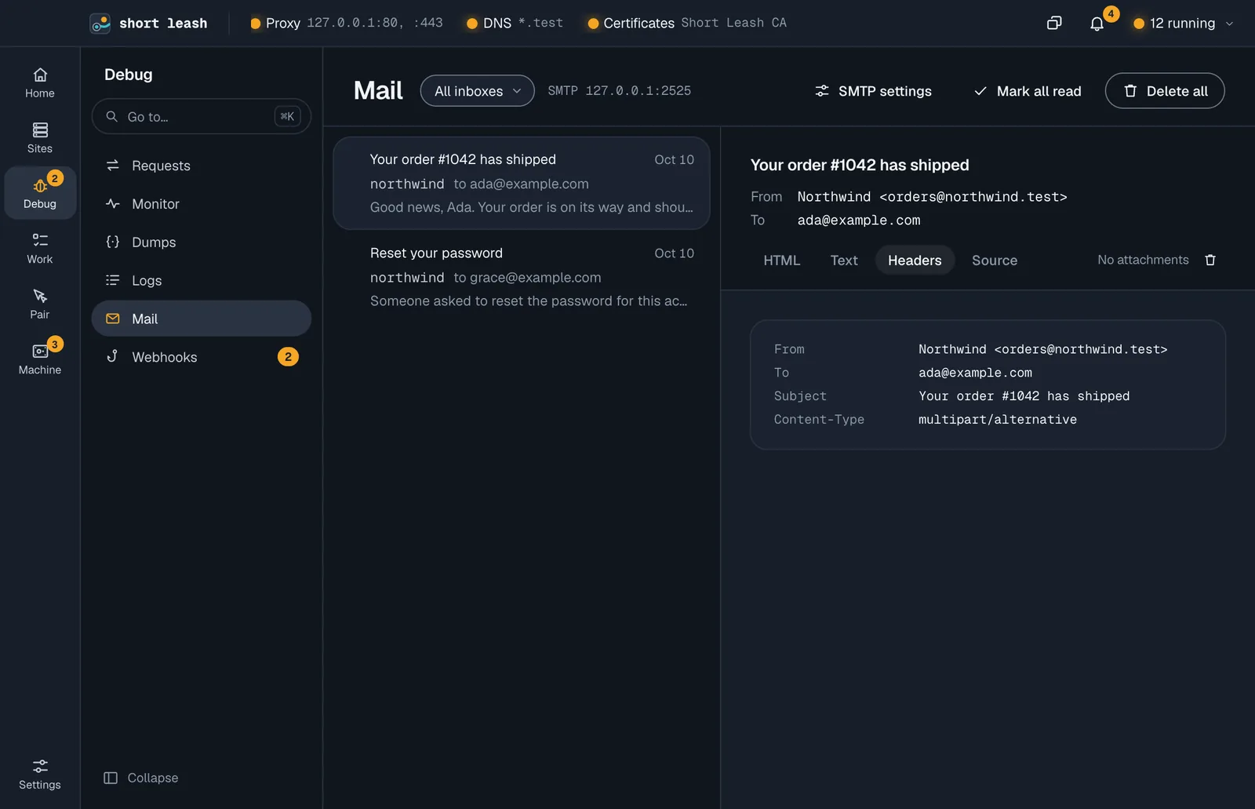
Task: Go to Webhooks in Debug menu
Action: [202, 357]
